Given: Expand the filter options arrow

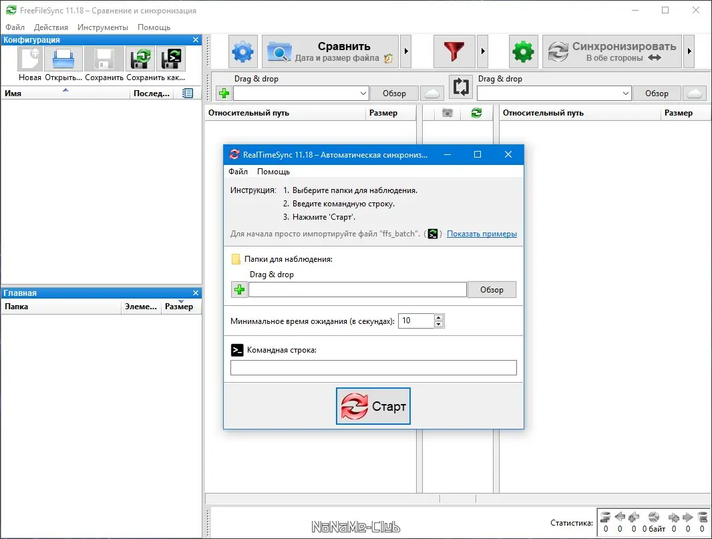Looking at the screenshot, I should (x=483, y=52).
